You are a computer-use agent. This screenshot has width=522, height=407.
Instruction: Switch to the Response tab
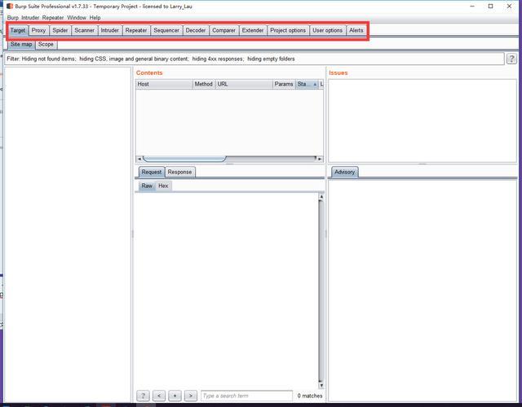179,172
